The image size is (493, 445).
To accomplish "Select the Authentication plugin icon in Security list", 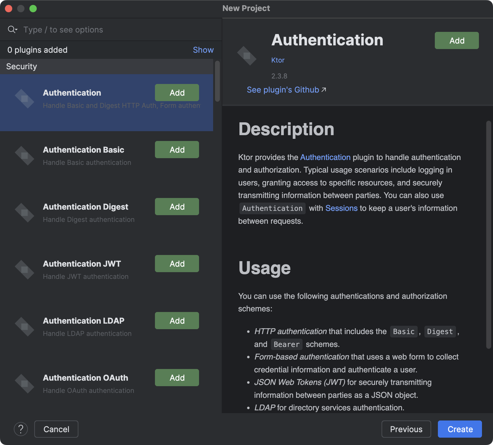I will pyautogui.click(x=24, y=98).
